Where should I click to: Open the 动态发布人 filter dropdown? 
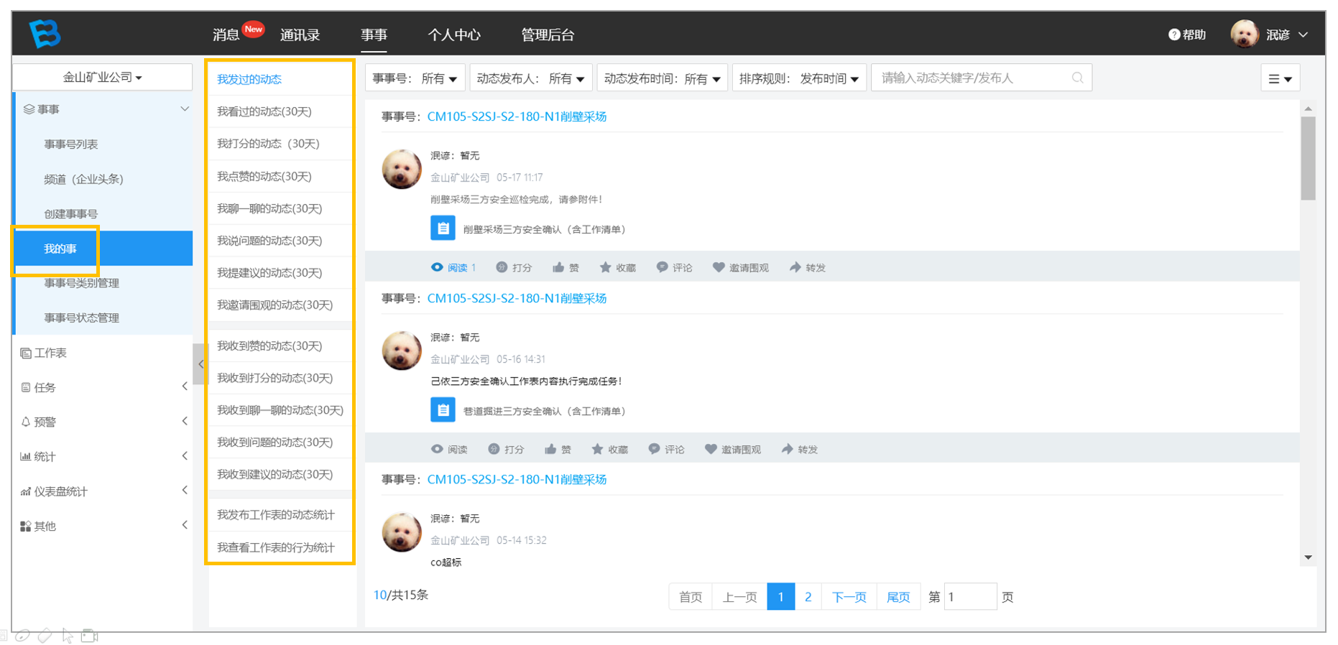tap(530, 78)
